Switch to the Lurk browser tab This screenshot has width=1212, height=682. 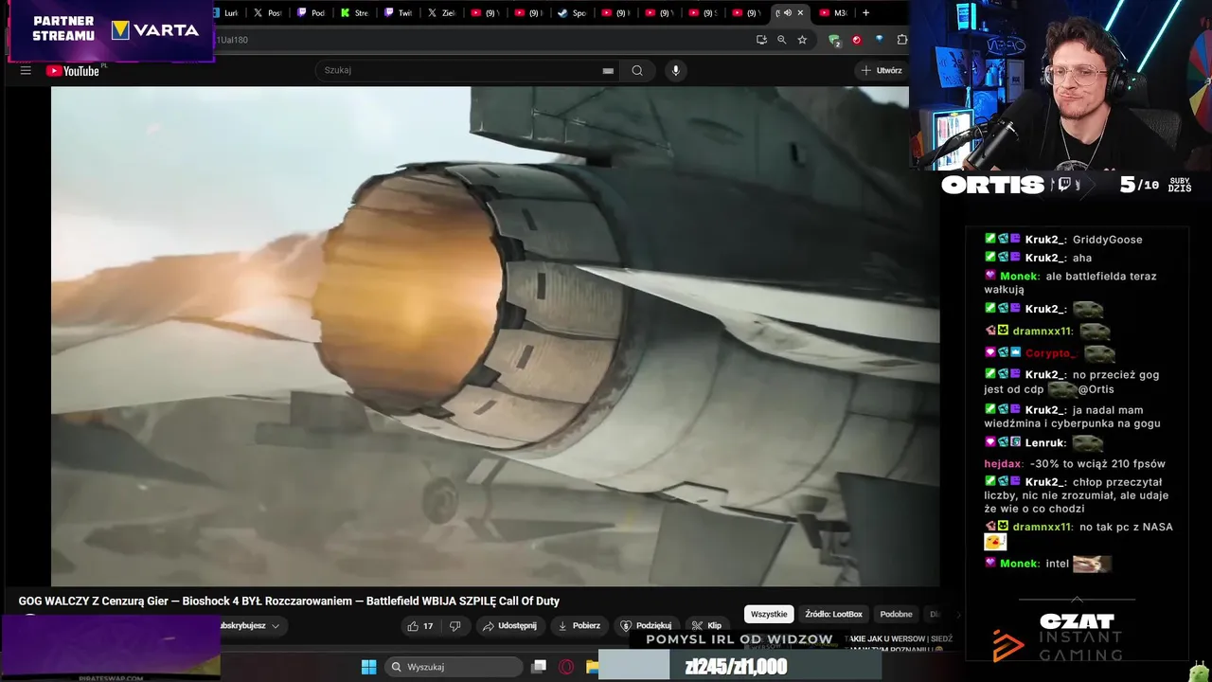coord(225,13)
